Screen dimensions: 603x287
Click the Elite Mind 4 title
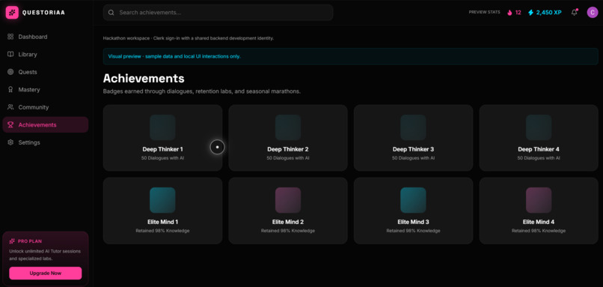539,222
